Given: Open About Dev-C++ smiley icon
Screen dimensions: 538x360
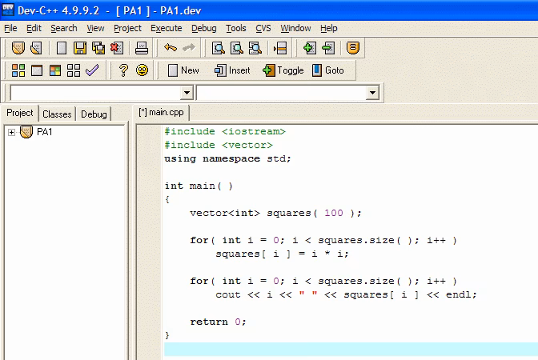Looking at the screenshot, I should [x=142, y=70].
